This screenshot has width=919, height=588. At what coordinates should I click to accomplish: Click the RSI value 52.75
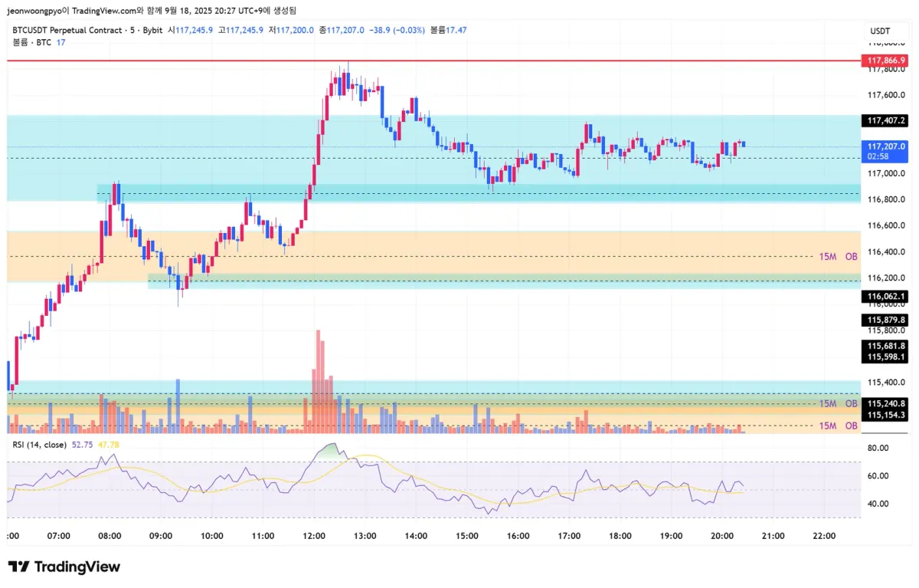point(83,444)
